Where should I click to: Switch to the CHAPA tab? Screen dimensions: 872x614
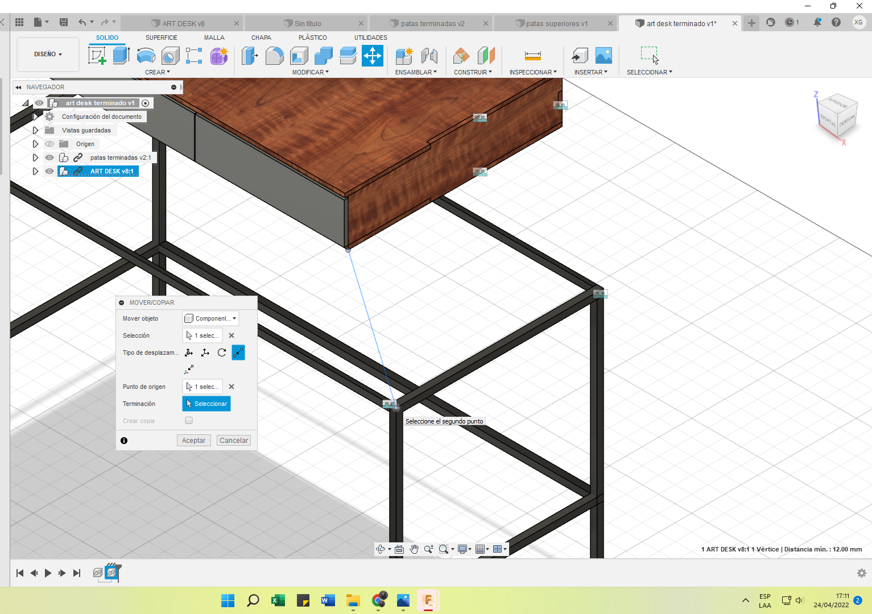261,38
